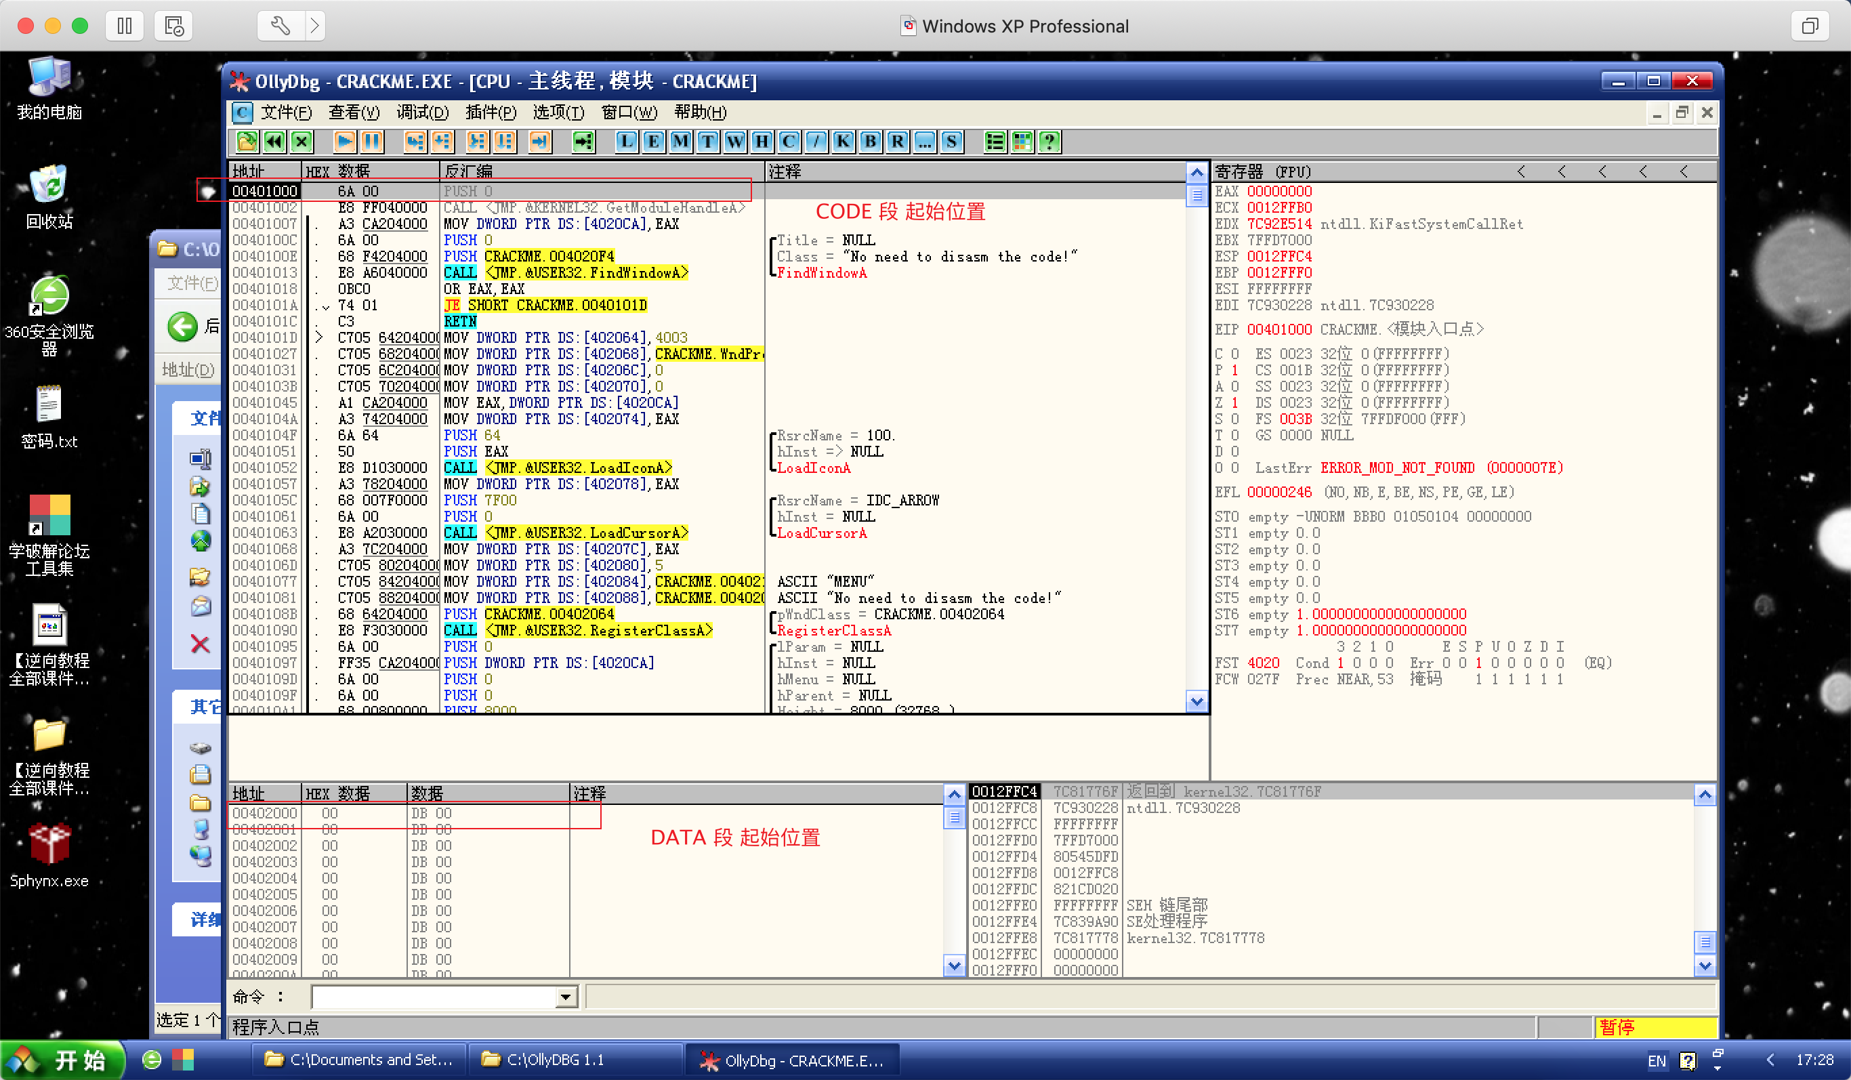
Task: Toggle the Z flag register value
Action: [x=1234, y=402]
